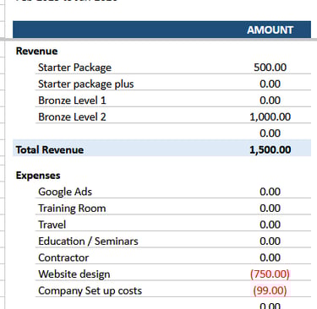317x309 pixels.
Task: Select the Starter Package label cell
Action: tap(74, 68)
